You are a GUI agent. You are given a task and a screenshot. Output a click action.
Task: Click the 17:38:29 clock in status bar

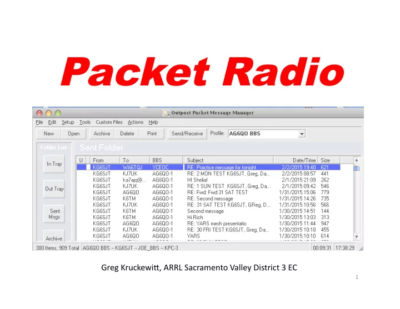click(x=345, y=248)
